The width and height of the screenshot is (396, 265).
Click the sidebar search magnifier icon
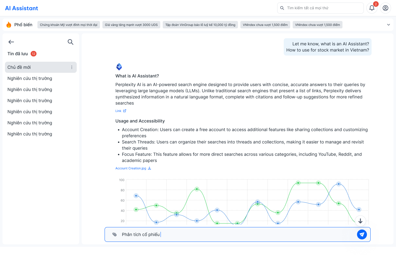click(x=71, y=42)
